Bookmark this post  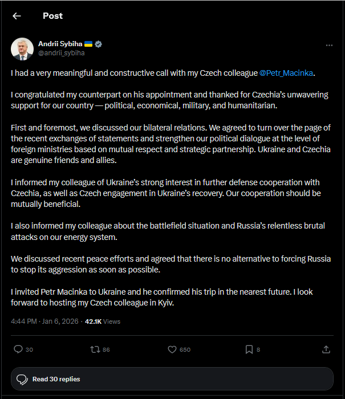249,349
